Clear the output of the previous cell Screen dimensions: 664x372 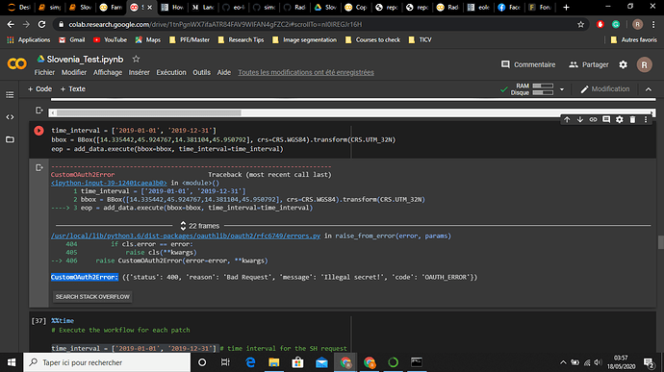pyautogui.click(x=38, y=111)
